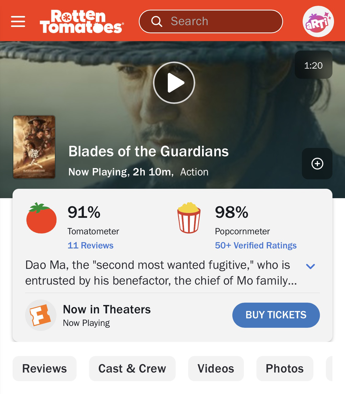Select the Videos tab
Viewport: 345px width, 394px height.
click(216, 369)
